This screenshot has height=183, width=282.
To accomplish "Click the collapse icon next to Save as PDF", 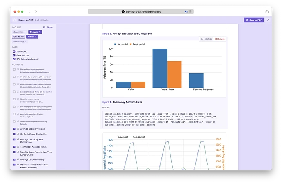I will point(268,20).
